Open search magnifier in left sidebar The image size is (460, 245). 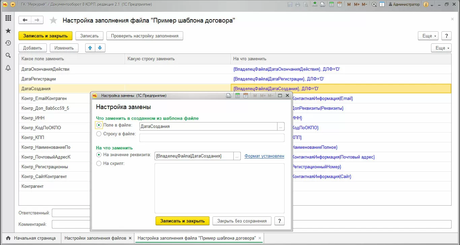pos(8,56)
